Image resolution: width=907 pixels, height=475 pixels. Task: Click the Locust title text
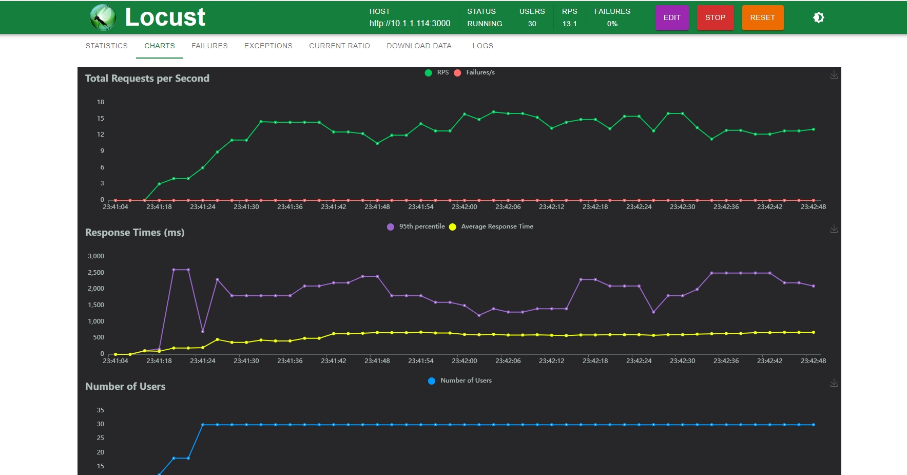click(x=165, y=17)
